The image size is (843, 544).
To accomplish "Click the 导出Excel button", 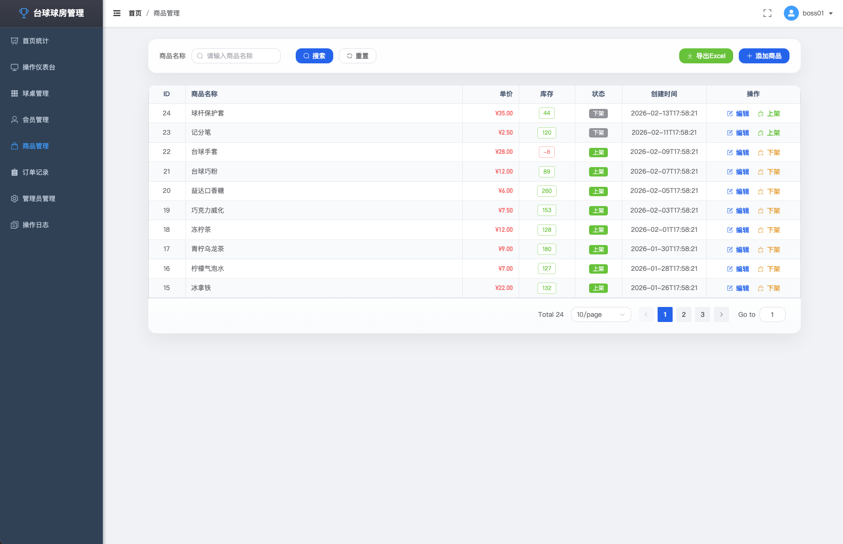I will coord(706,56).
